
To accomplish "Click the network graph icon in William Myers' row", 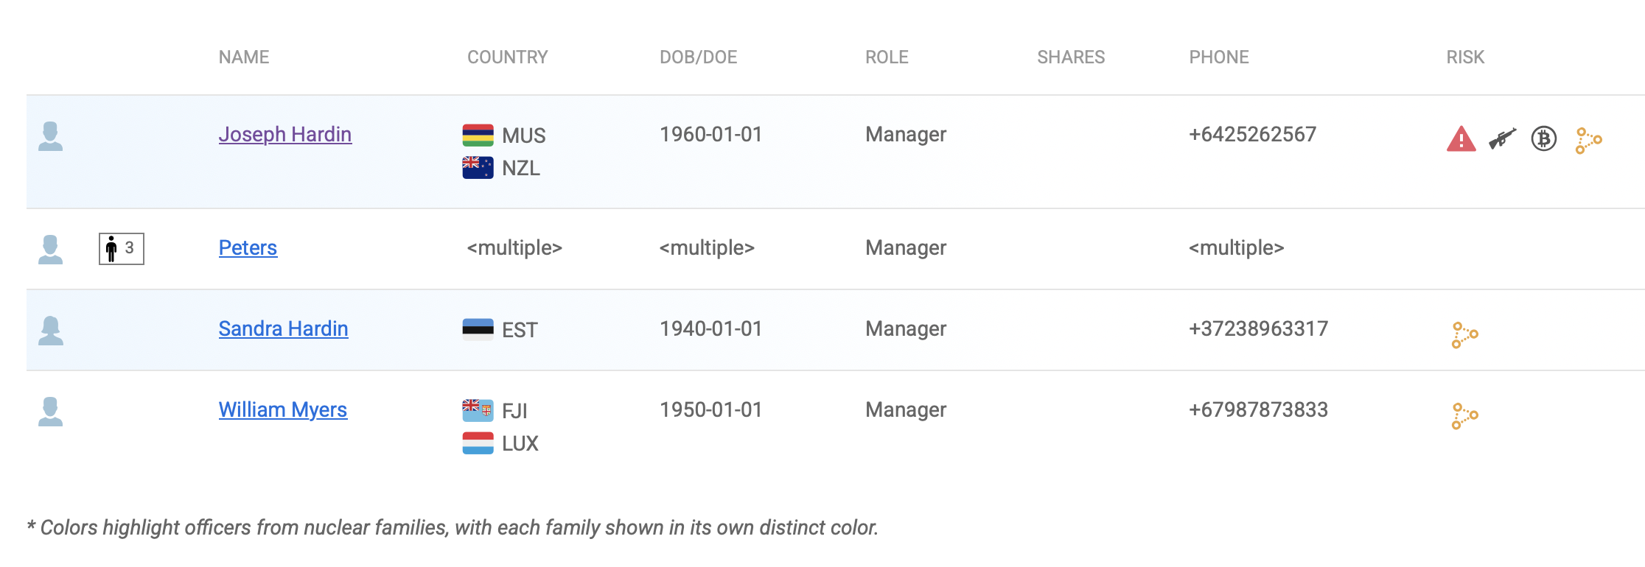I will click(x=1464, y=415).
